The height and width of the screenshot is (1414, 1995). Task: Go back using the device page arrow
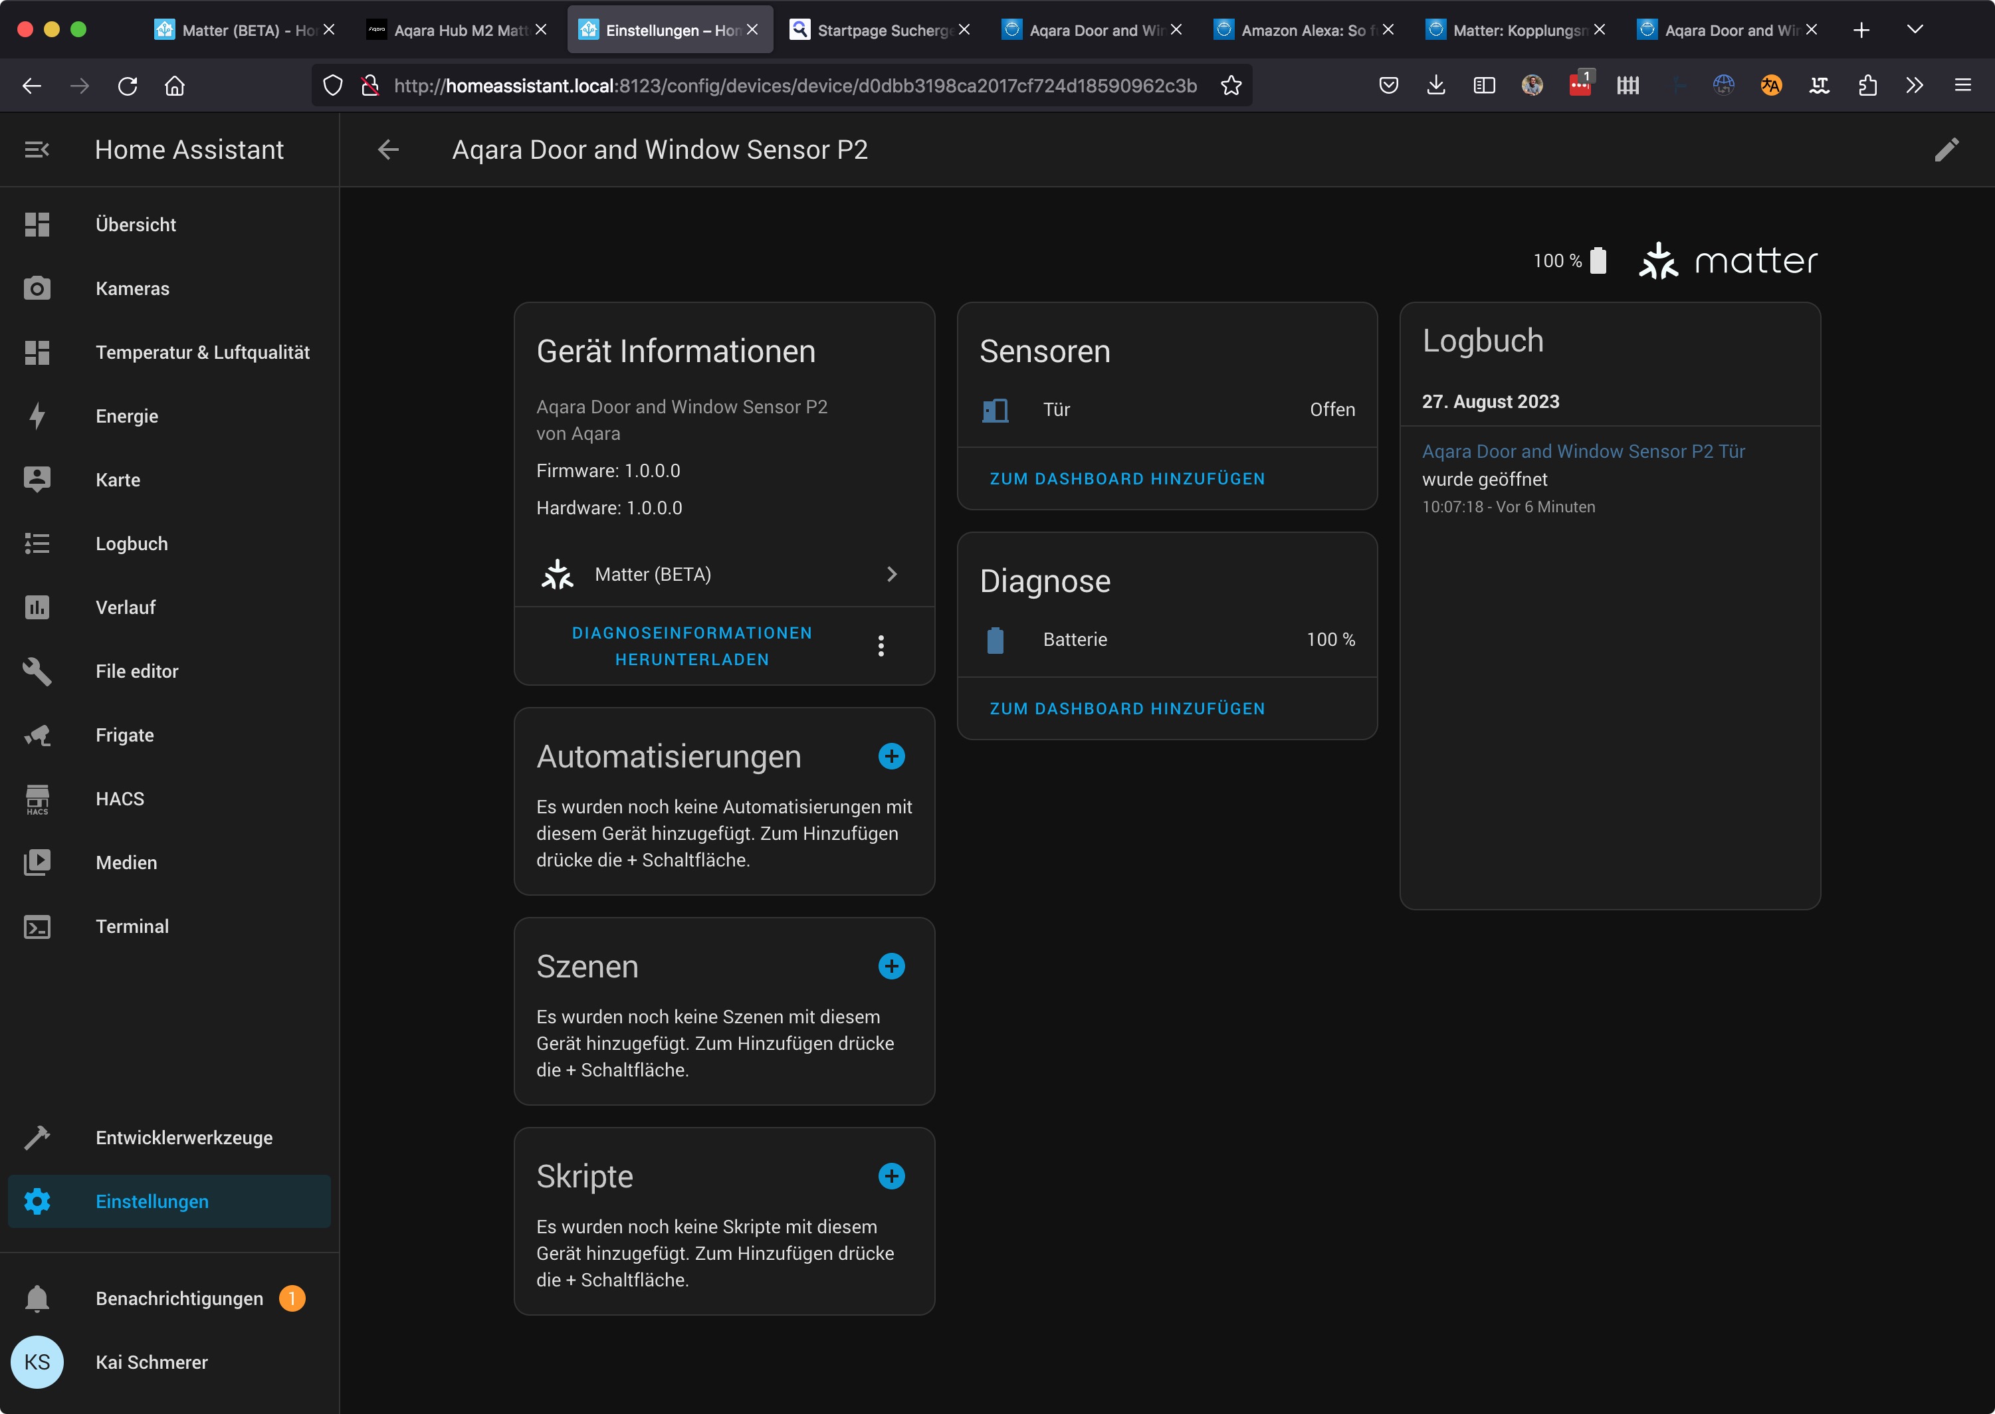click(x=388, y=150)
